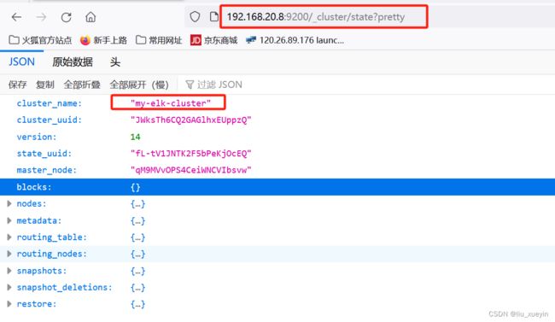Open the tracking protection shield icon
Image resolution: width=555 pixels, height=322 pixels.
(195, 16)
